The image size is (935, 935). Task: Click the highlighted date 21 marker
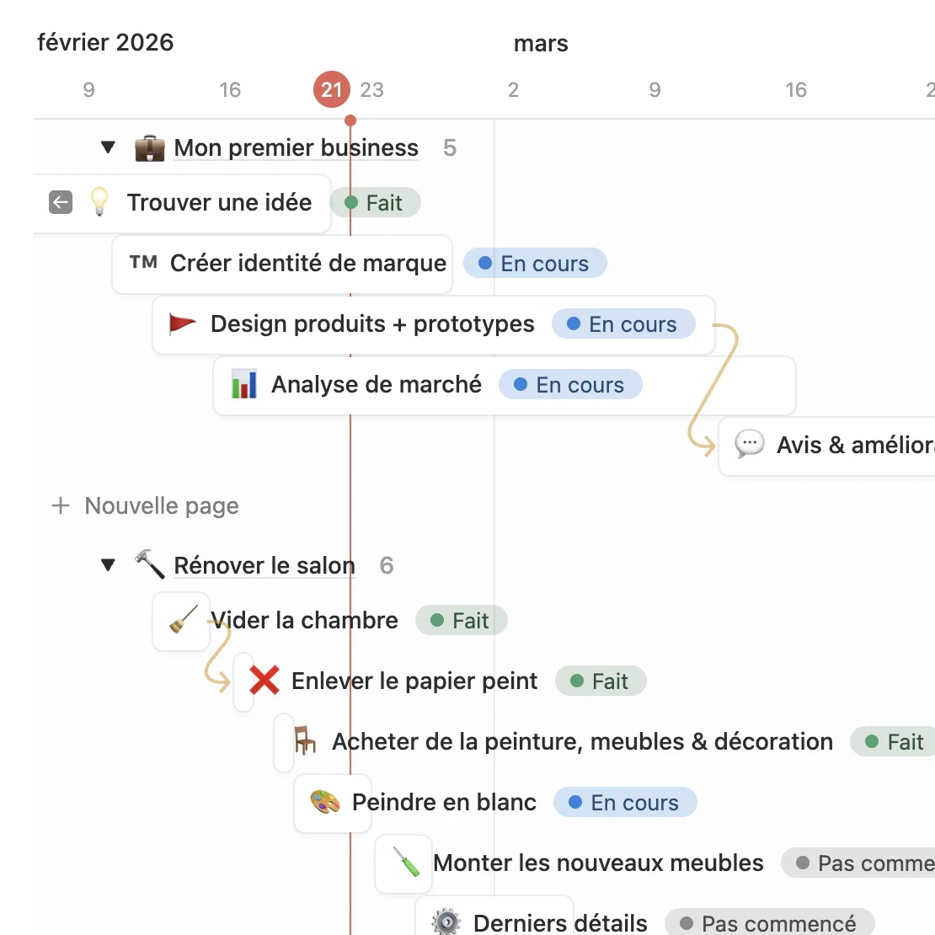tap(331, 88)
